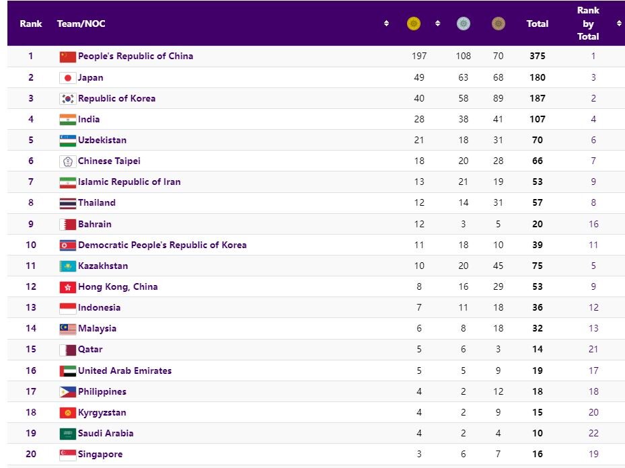This screenshot has height=468, width=625.
Task: Toggle sort arrows beside Rank by Total
Action: (618, 24)
